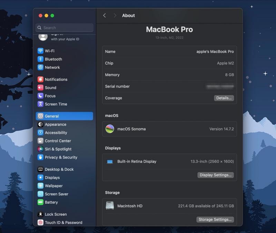Minimize window with yellow button
Viewport: 276px width, 233px height.
pyautogui.click(x=47, y=16)
